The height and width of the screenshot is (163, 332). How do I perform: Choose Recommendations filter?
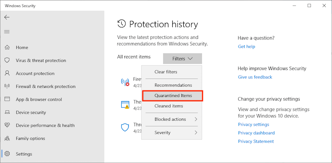click(x=172, y=85)
